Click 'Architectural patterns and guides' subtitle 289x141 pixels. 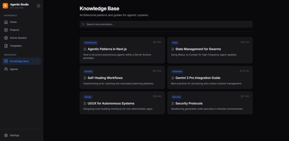114,15
